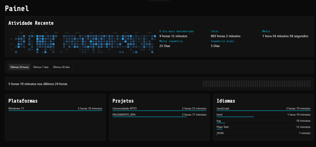Click the last 24 hours bar timeline
The image size is (316, 147).
(257, 84)
